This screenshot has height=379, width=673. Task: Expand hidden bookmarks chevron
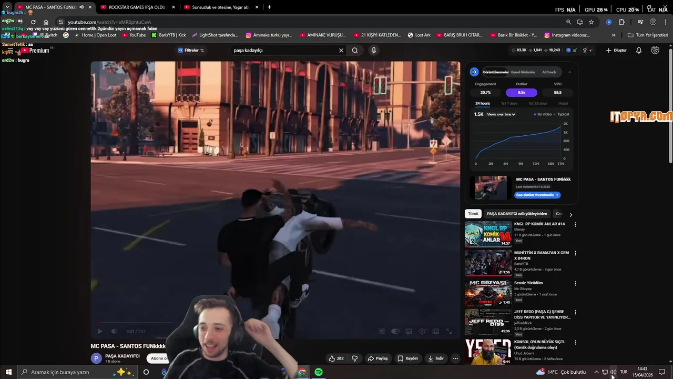[x=614, y=35]
